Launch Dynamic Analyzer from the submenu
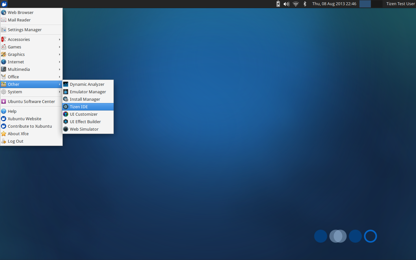 tap(88, 84)
